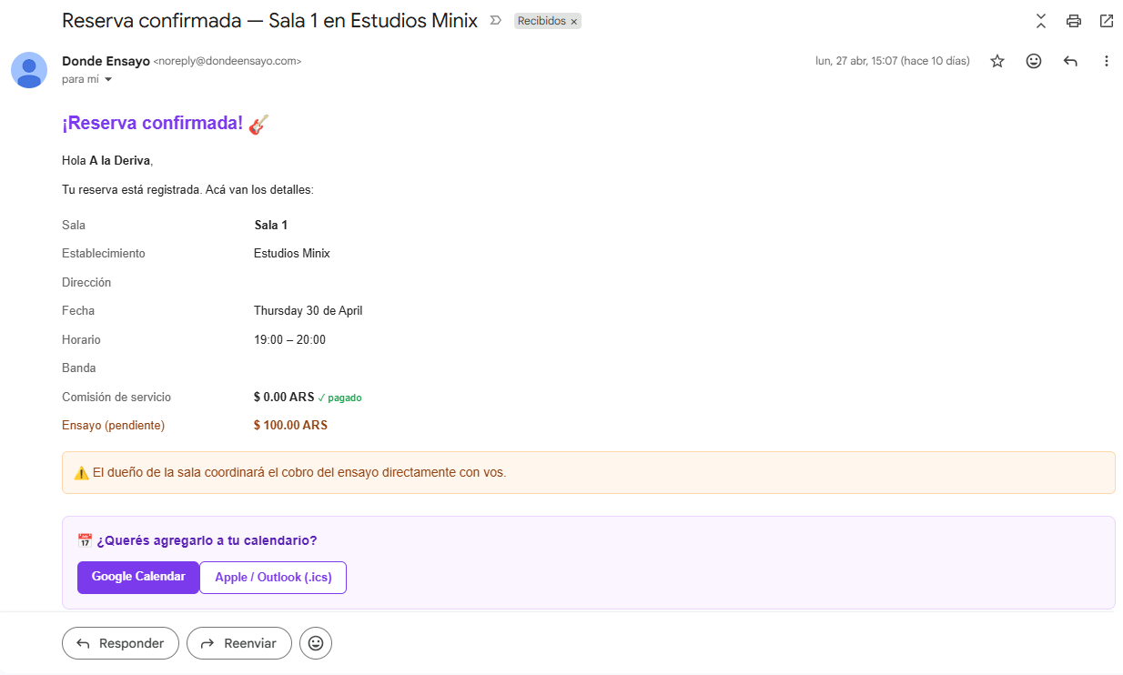
Task: Remove the Recibidos label with its x
Action: pos(574,21)
